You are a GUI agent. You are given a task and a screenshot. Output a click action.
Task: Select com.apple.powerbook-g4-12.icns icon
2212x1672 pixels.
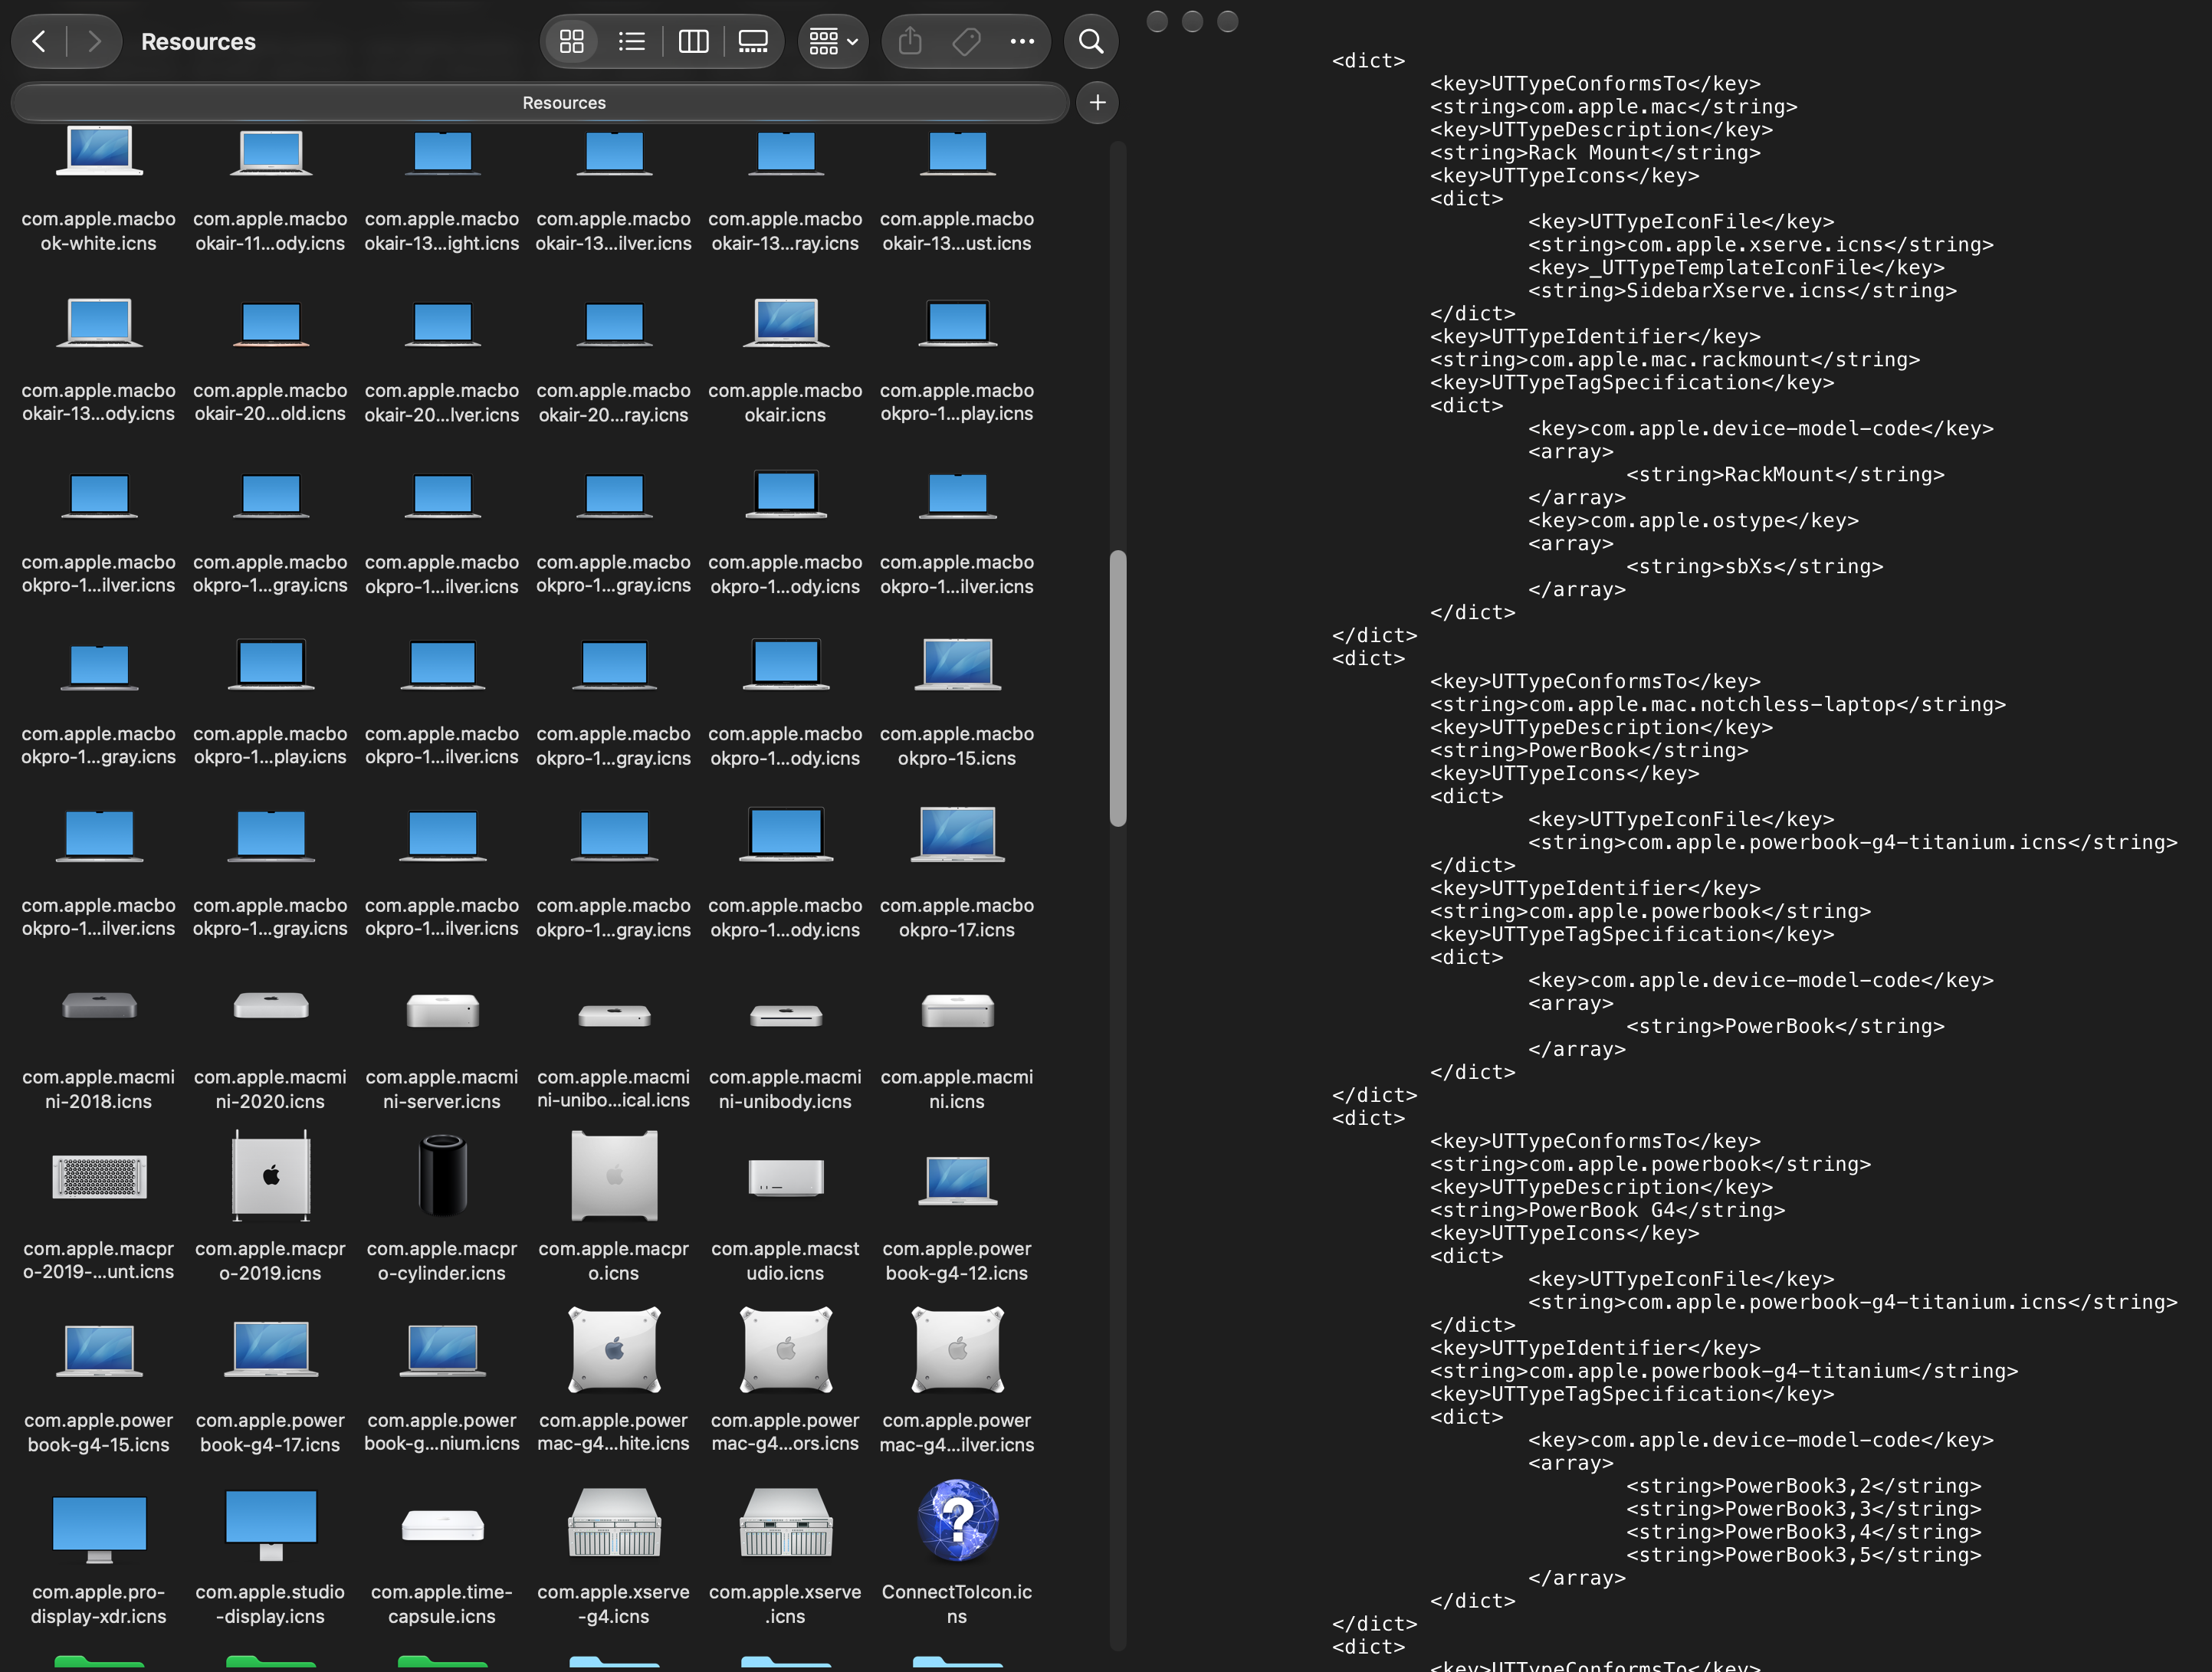click(x=957, y=1180)
